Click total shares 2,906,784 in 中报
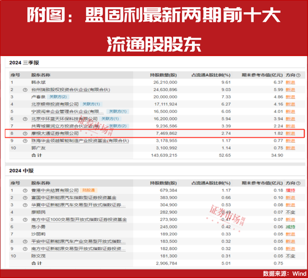The image size is (308, 278). pyautogui.click(x=166, y=263)
